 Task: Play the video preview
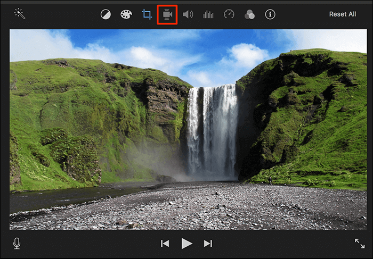click(186, 244)
